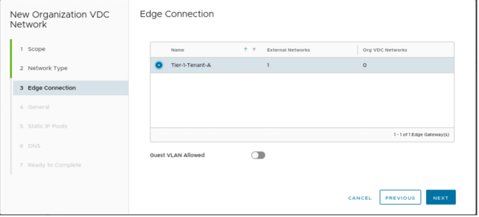
Task: Proceed with the Next button
Action: pyautogui.click(x=441, y=198)
